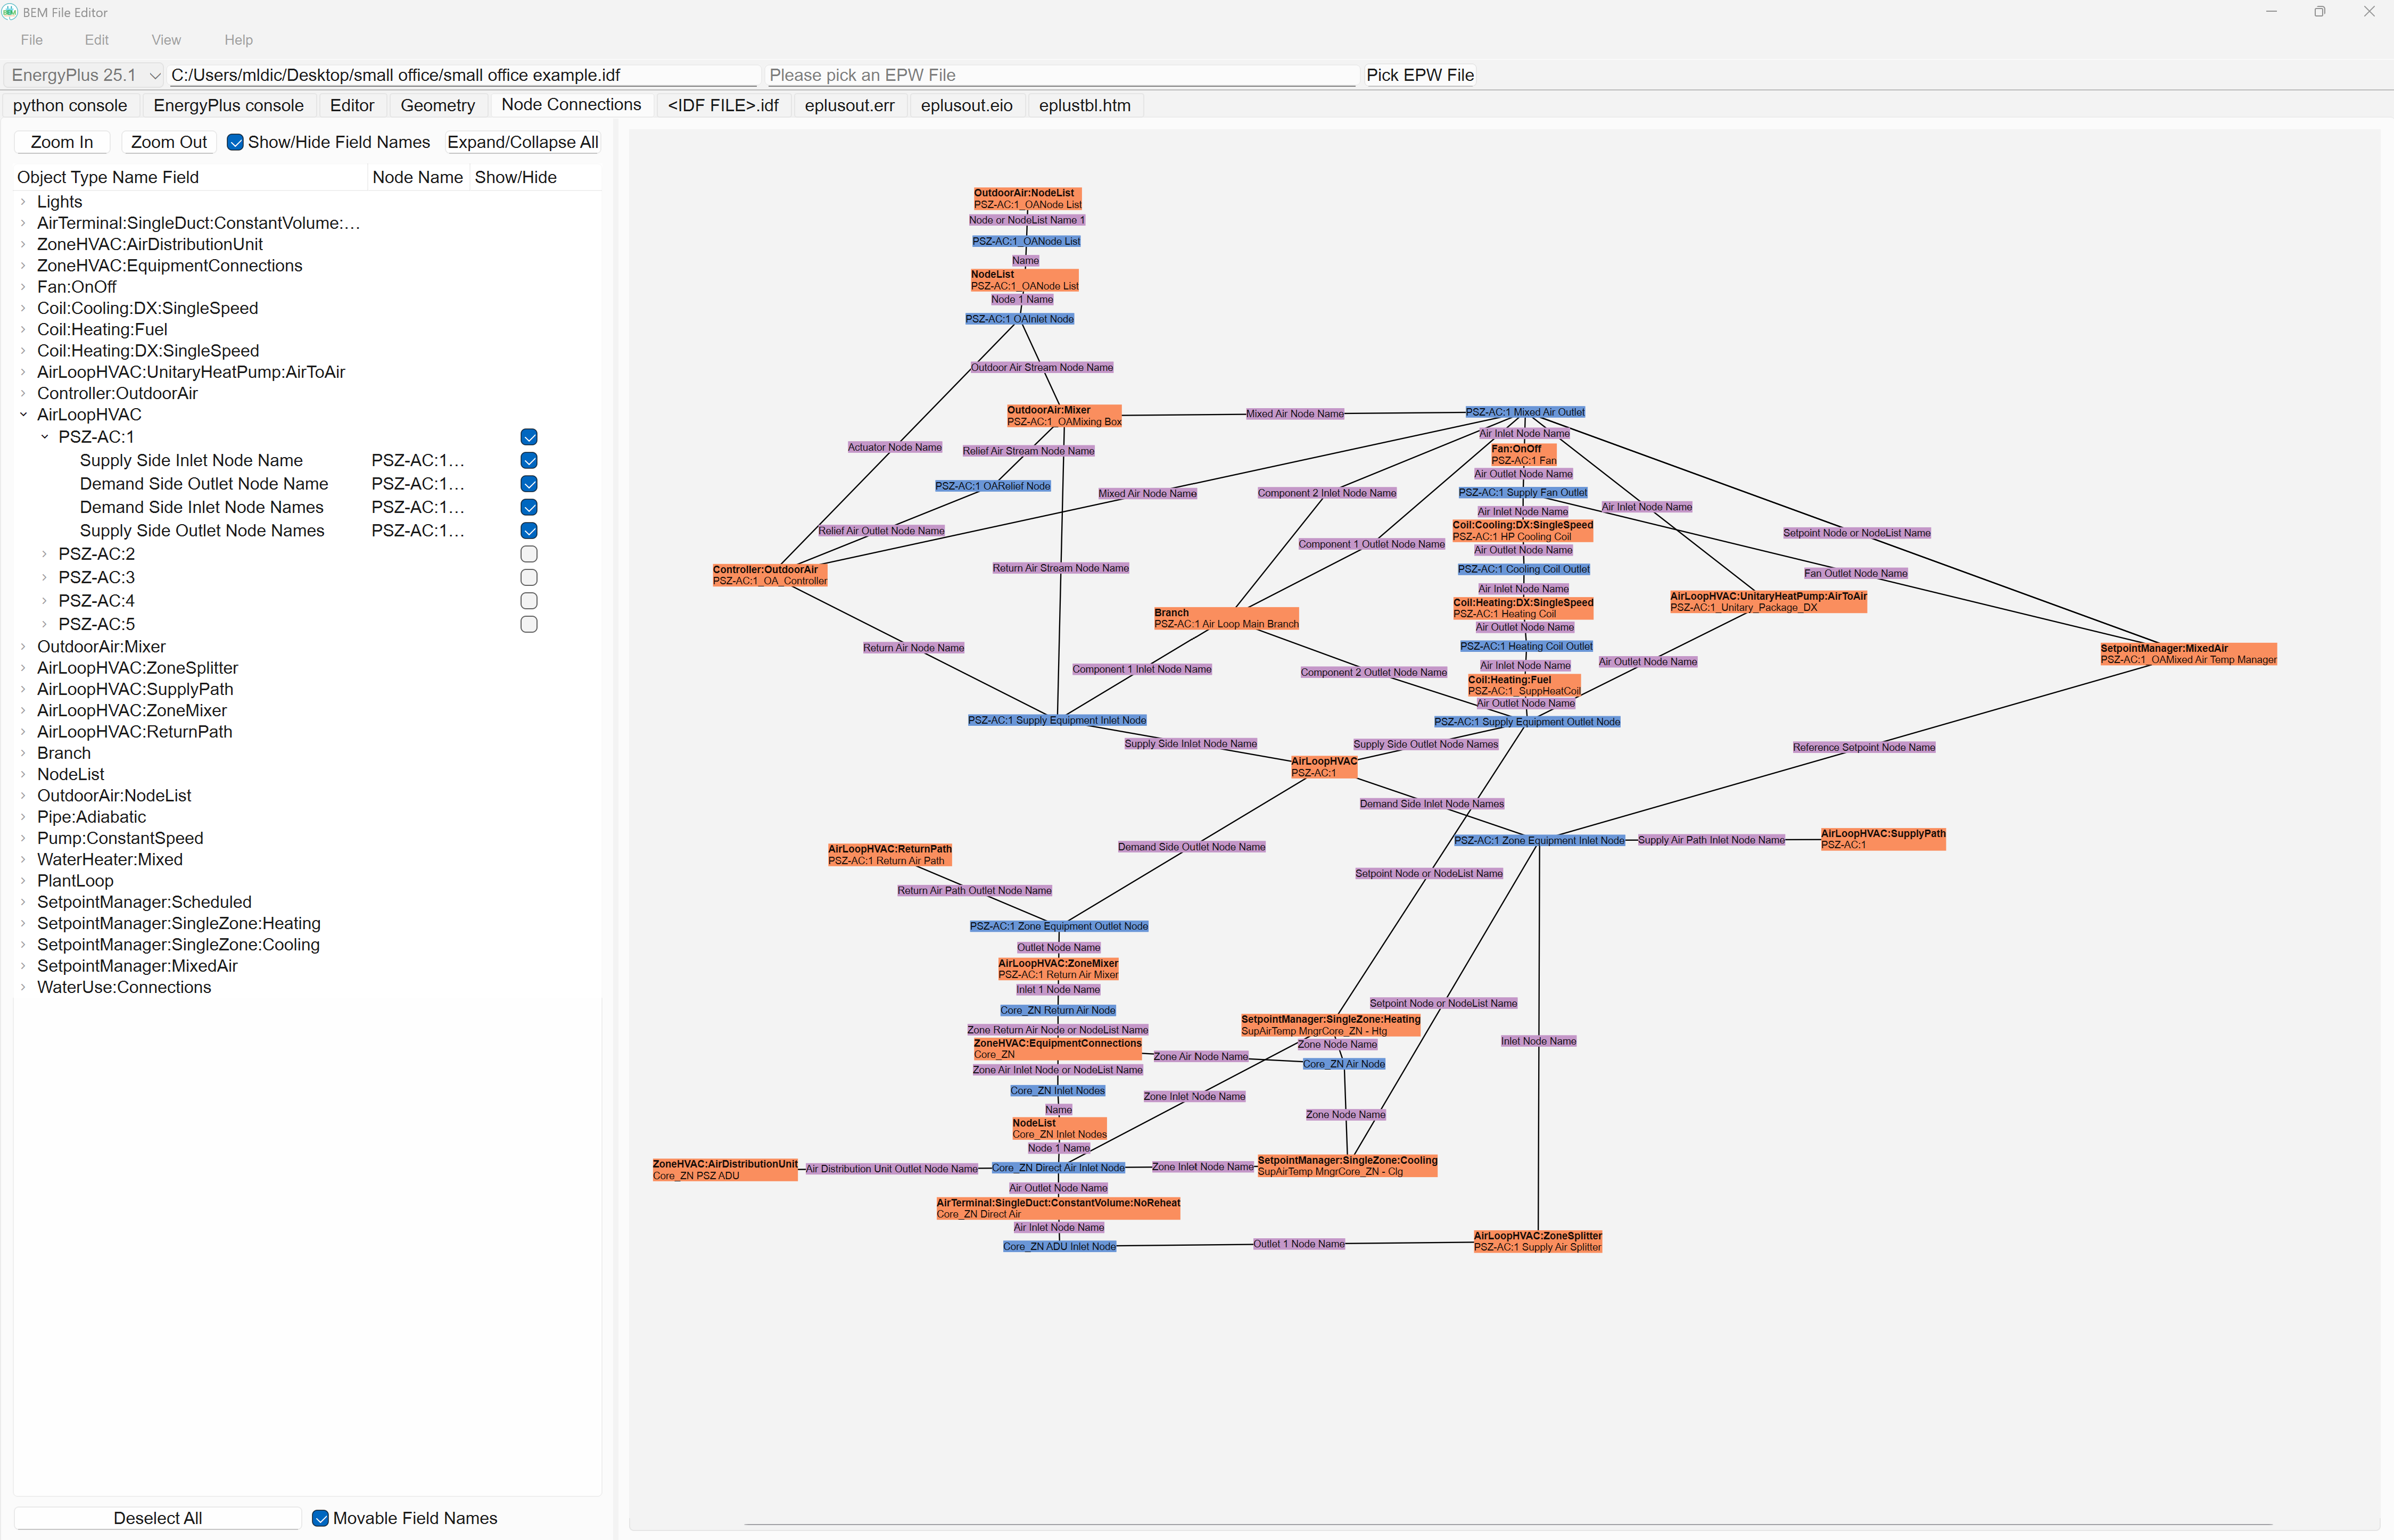Collapse the PSZ-AC:1 tree node
2394x1540 pixels.
(44, 437)
